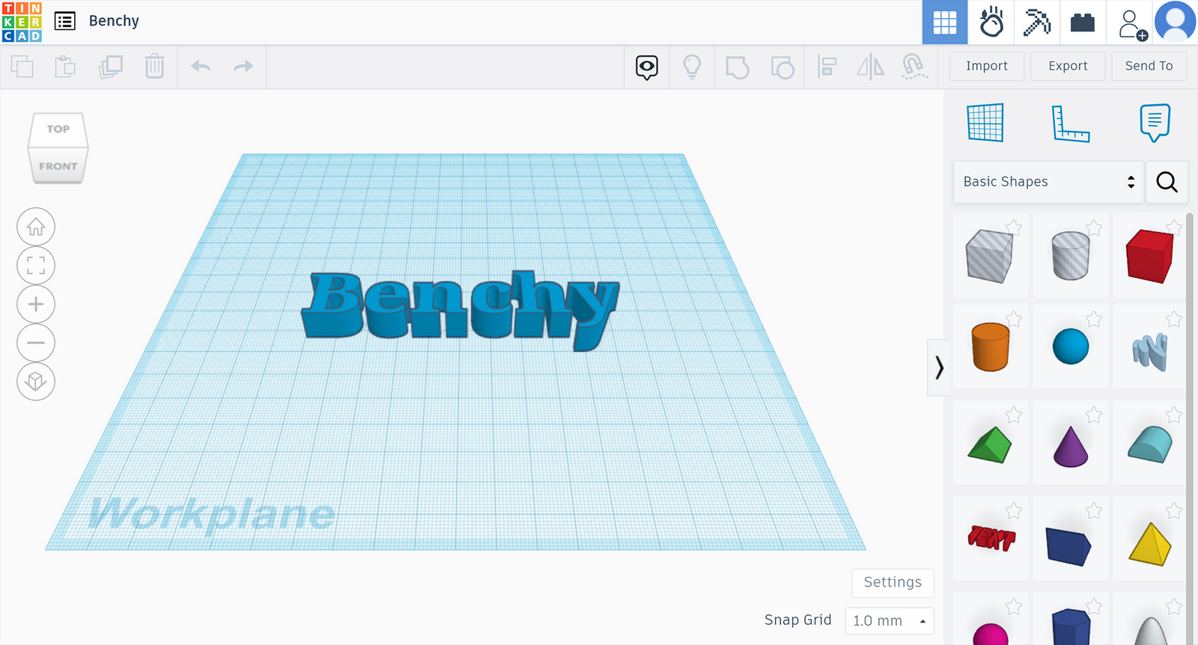Switch to orthographic view cube icon
Screen dimensions: 1198x645
36,382
